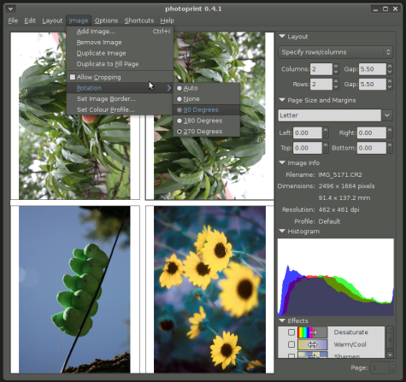The image size is (406, 382).
Task: Collapse the Image Info section
Action: coord(282,162)
